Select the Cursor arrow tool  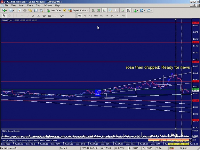(4, 16)
